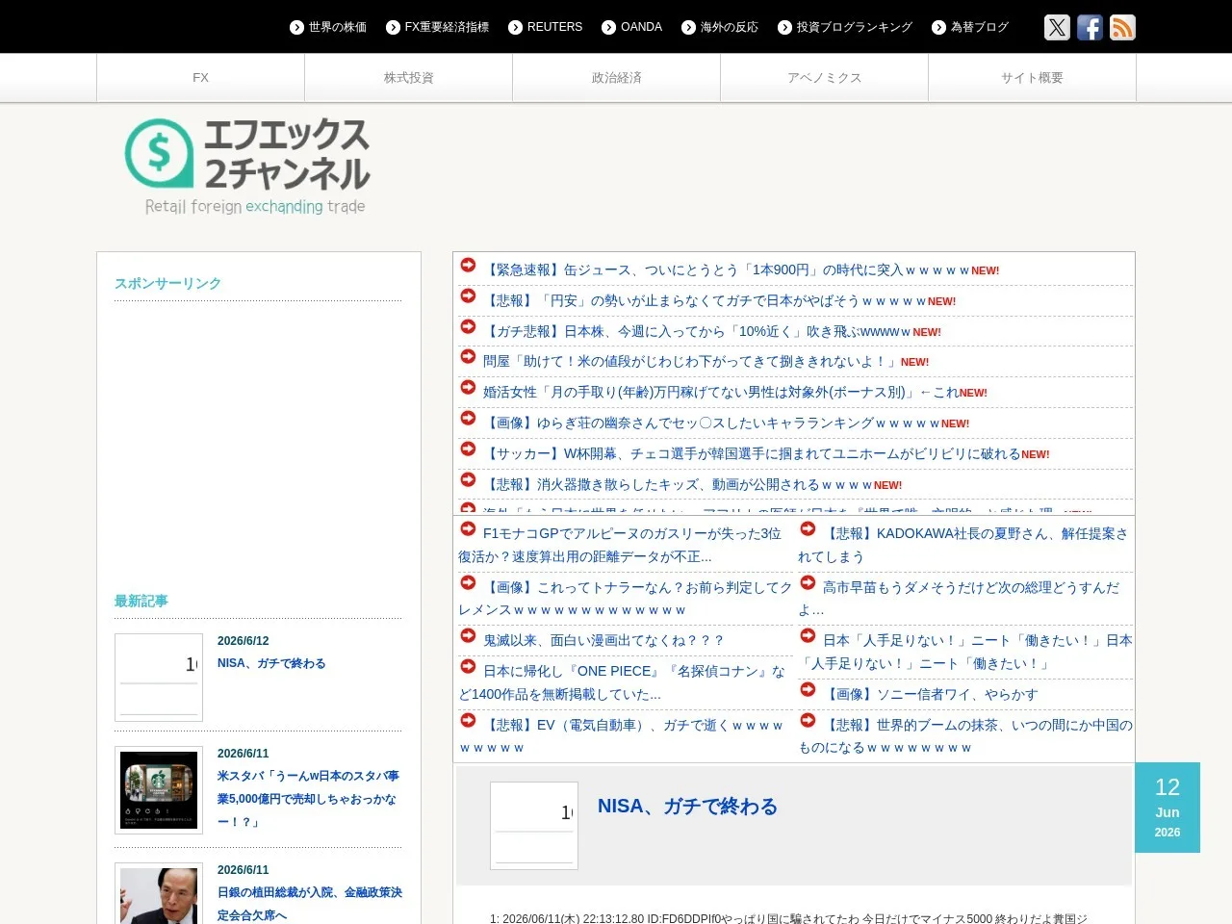Click red arrow icon beside ゆらぎ荘 headline
Screen dimensions: 1232x924
468,418
